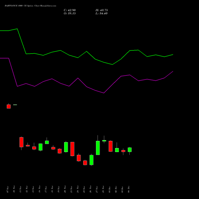Click the red candlestick above 21 Nov
This screenshot has width=199, height=199.
(72, 149)
